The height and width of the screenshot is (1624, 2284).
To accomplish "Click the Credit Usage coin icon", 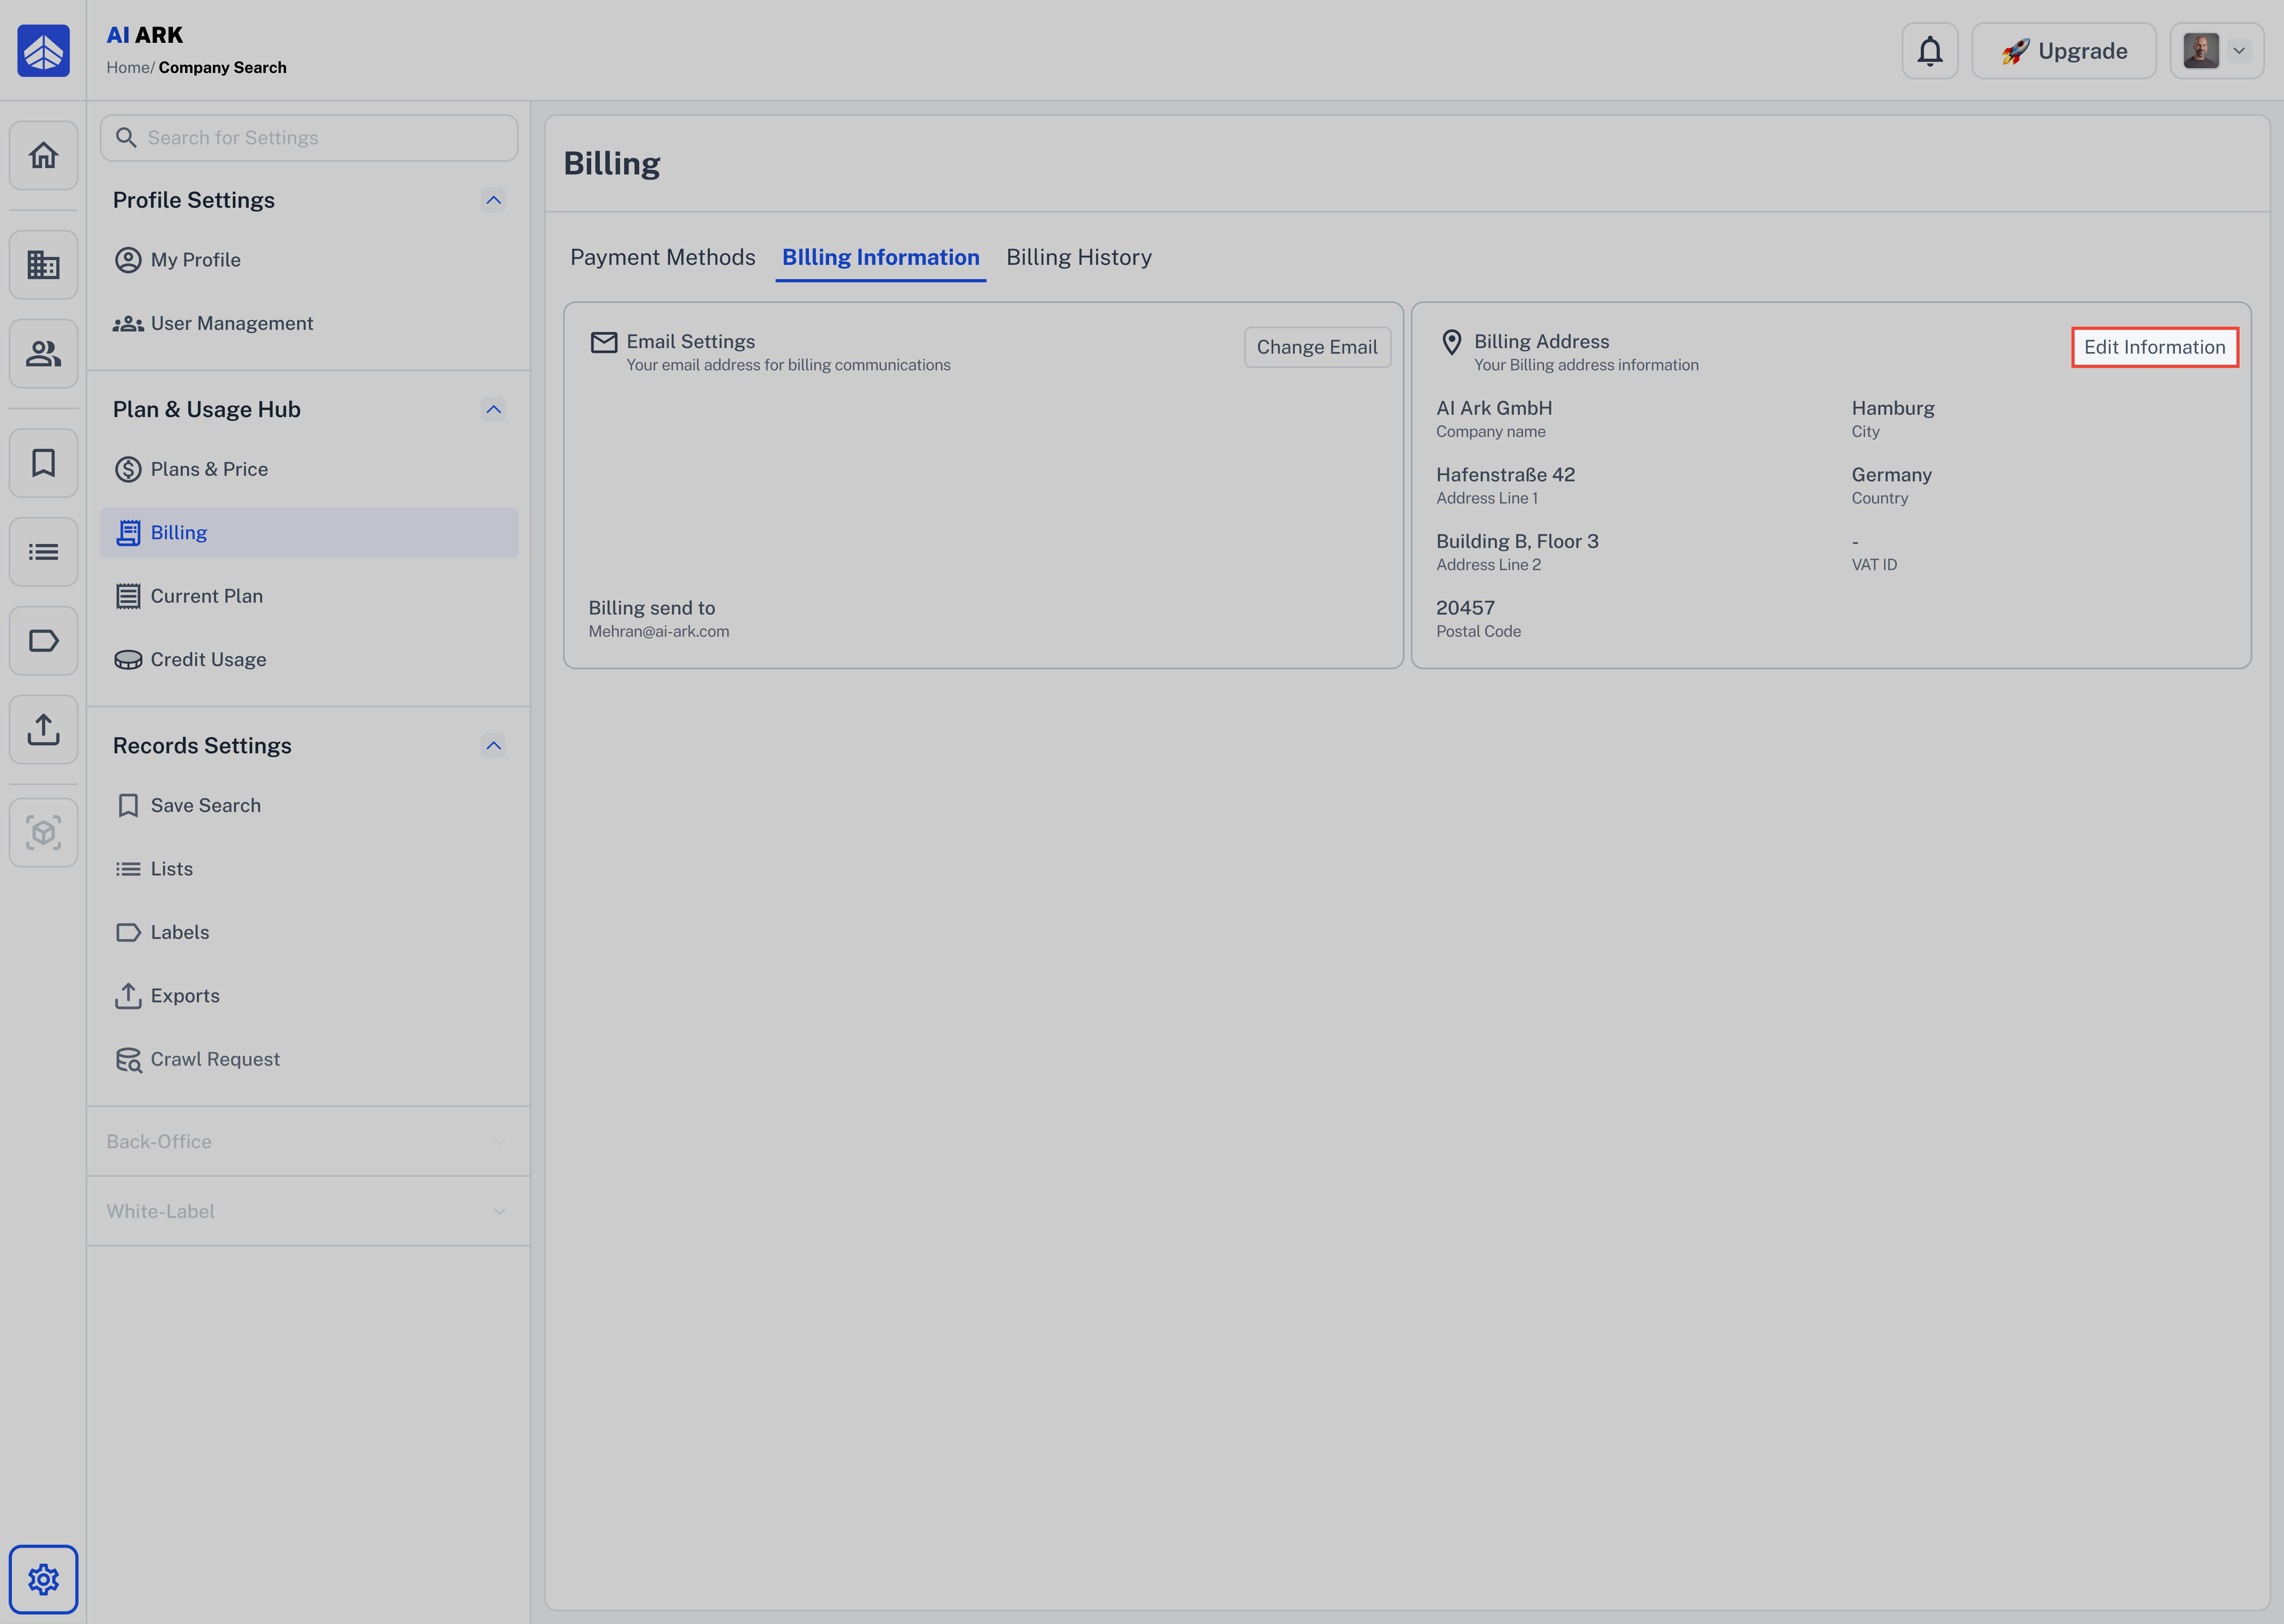I will click(128, 660).
